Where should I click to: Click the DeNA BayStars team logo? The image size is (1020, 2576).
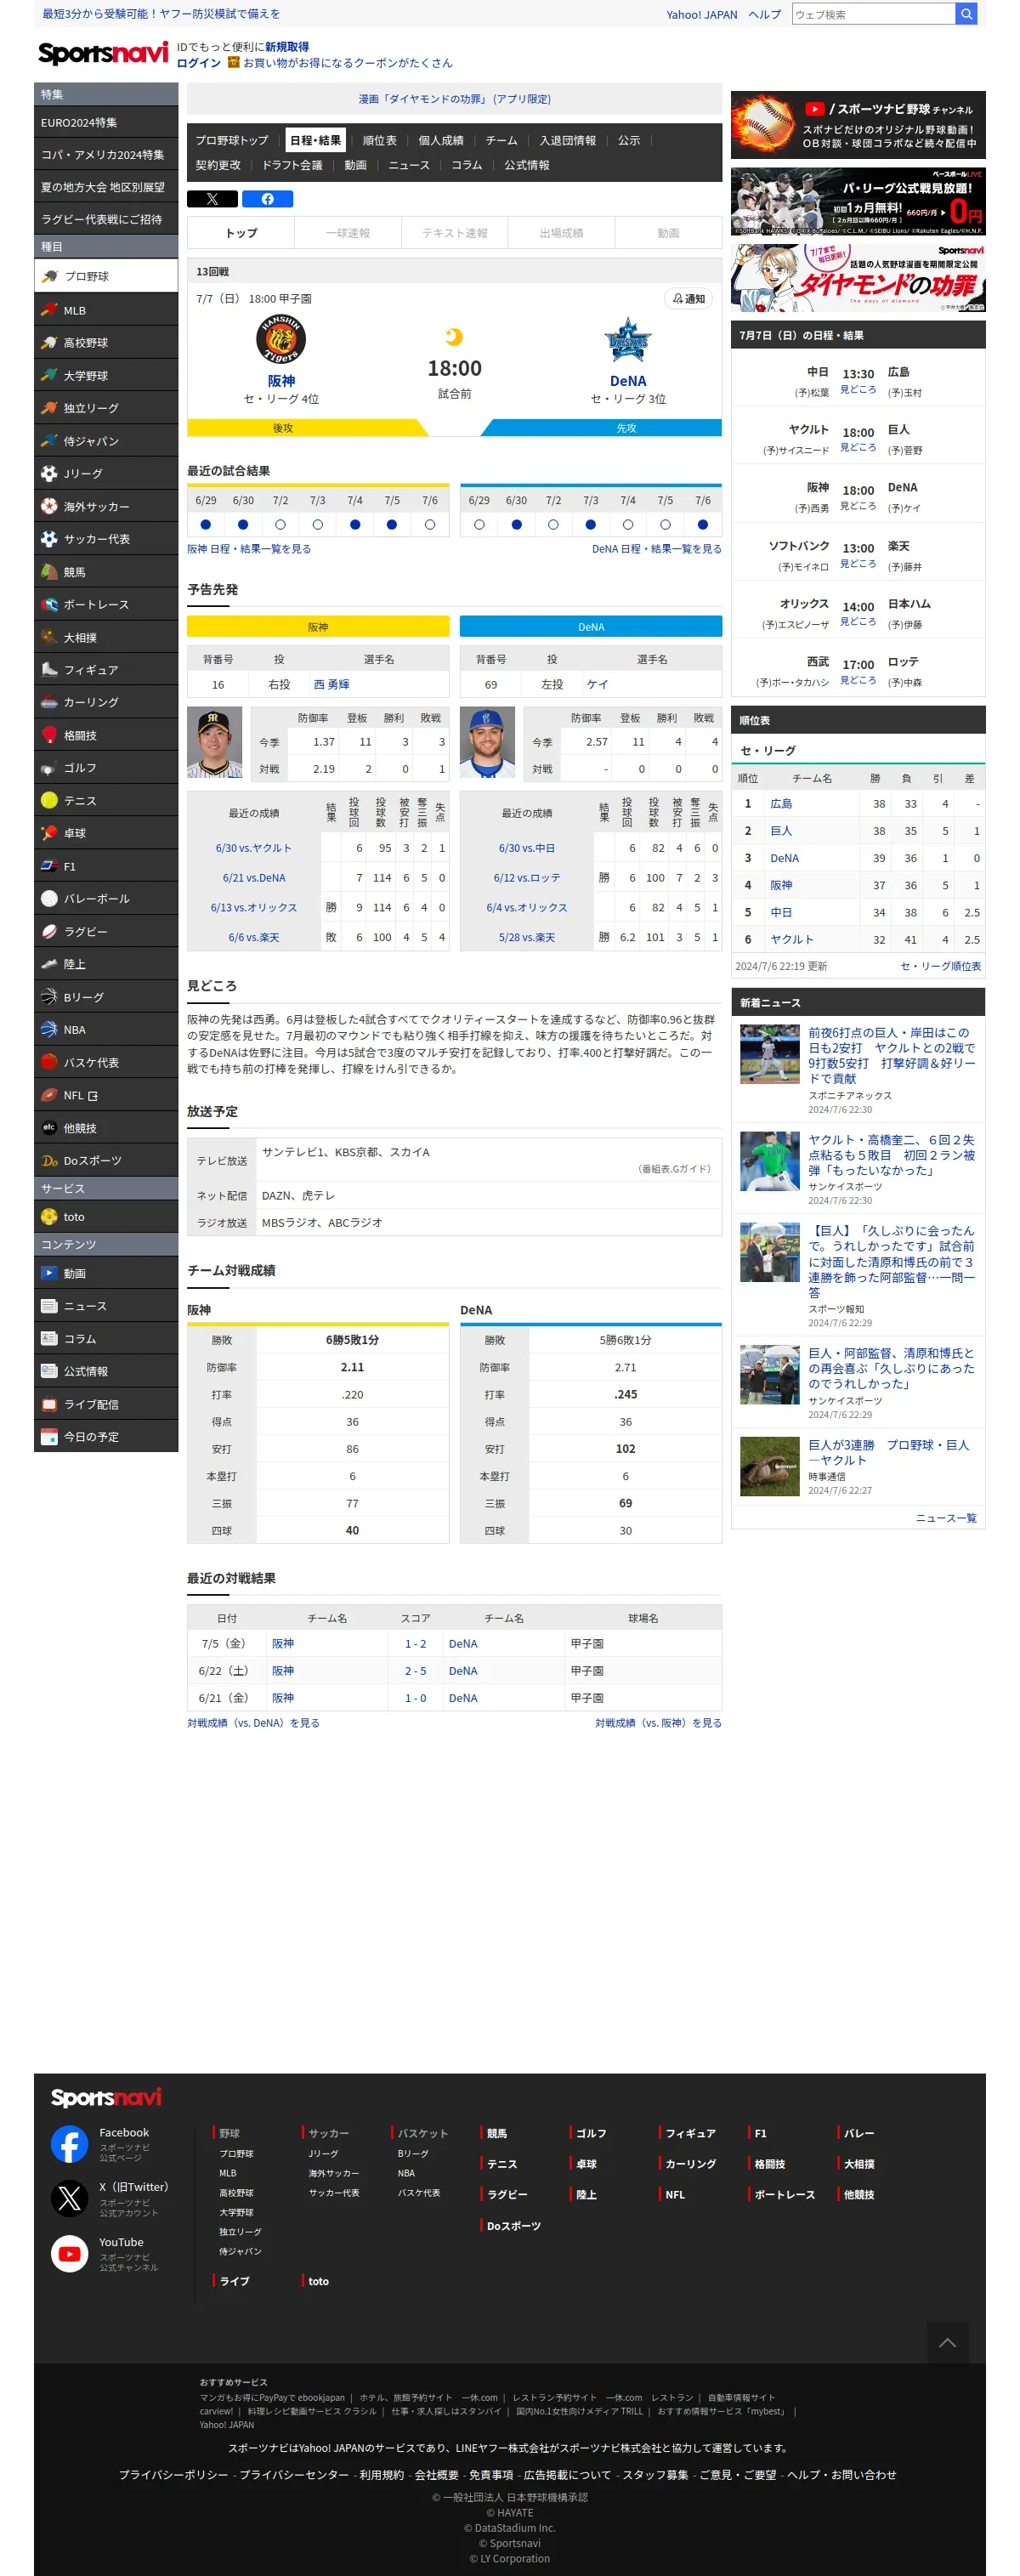pos(628,341)
